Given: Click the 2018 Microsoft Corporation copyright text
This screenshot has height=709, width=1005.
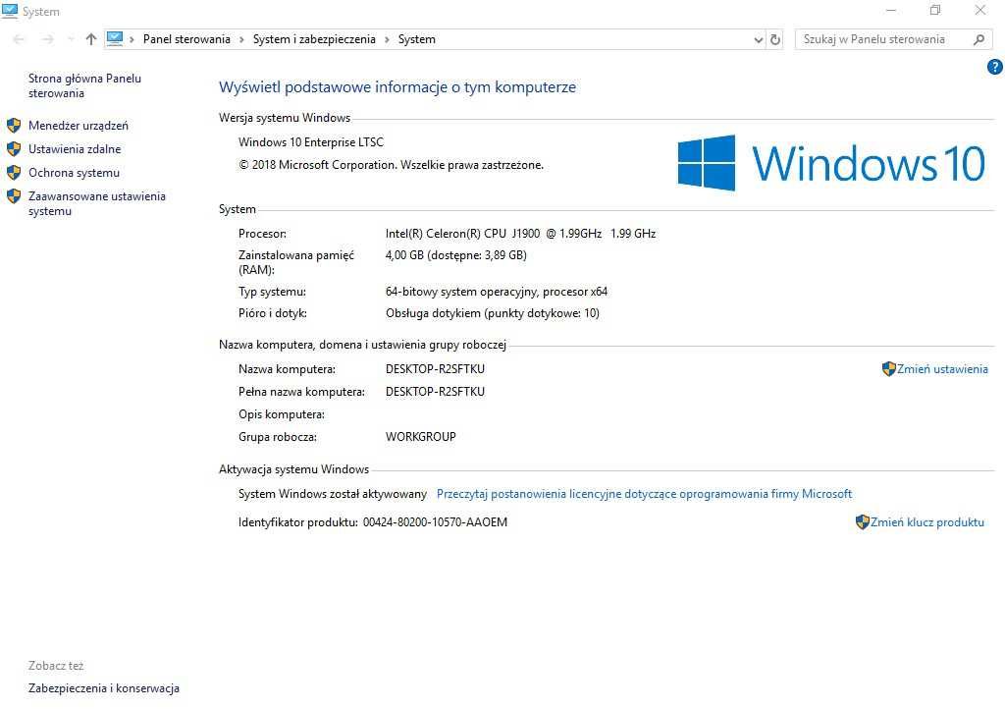Looking at the screenshot, I should coord(391,165).
